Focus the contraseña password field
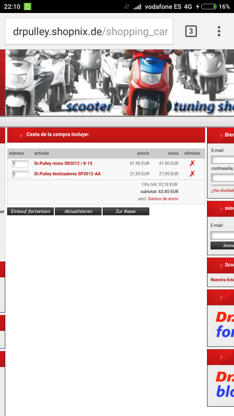Image resolution: width=234 pixels, height=416 pixels. tap(223, 178)
